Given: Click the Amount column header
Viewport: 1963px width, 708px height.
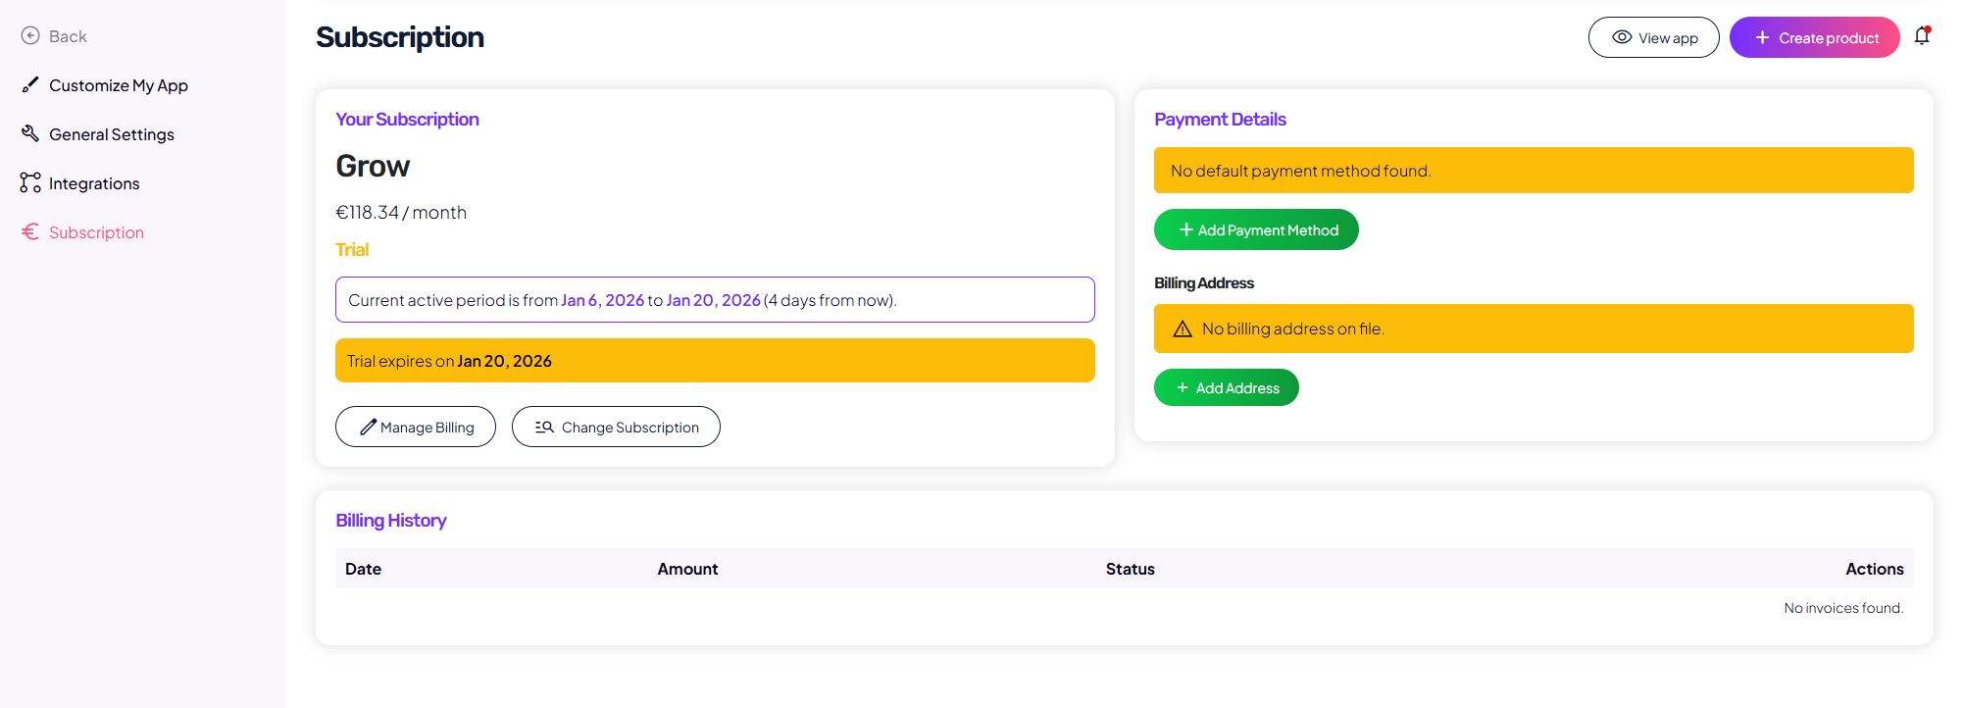Looking at the screenshot, I should point(687,569).
